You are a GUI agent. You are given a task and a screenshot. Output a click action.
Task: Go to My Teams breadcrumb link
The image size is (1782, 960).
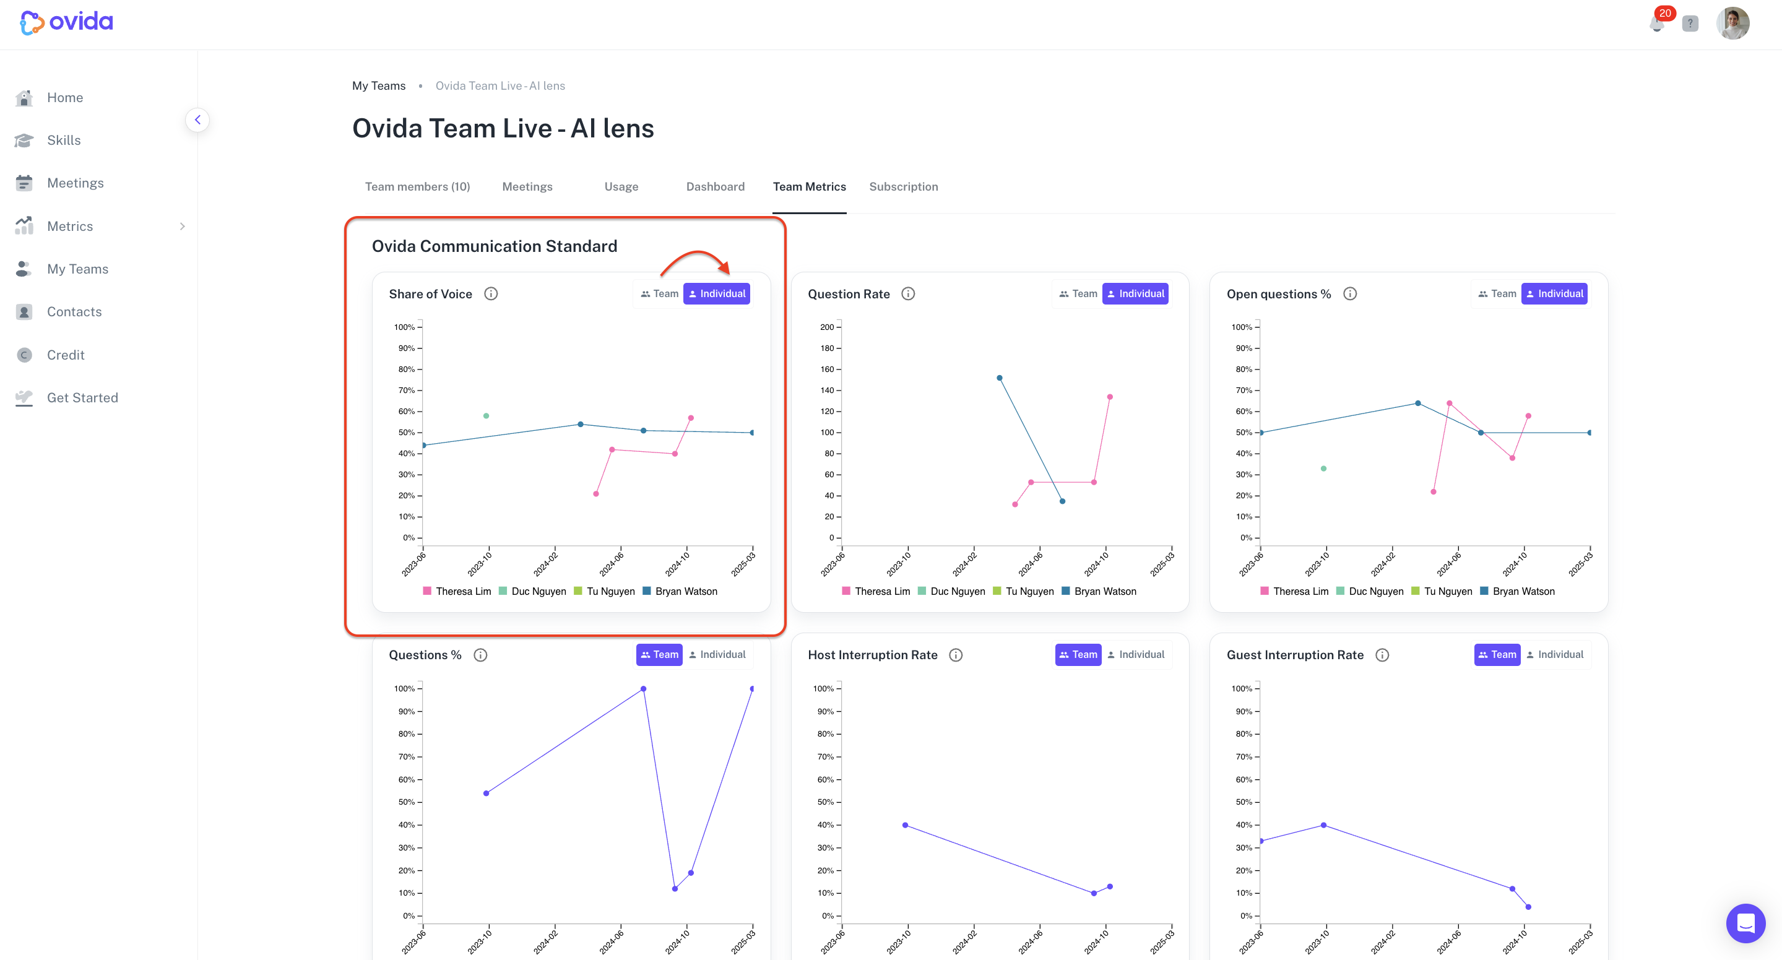coord(378,86)
